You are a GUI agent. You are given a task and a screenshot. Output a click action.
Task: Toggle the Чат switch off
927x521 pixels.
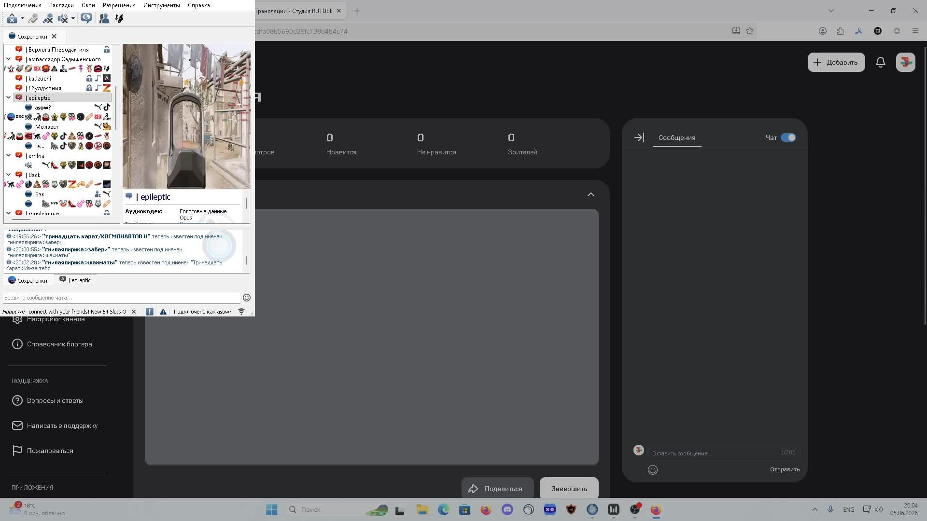point(788,137)
